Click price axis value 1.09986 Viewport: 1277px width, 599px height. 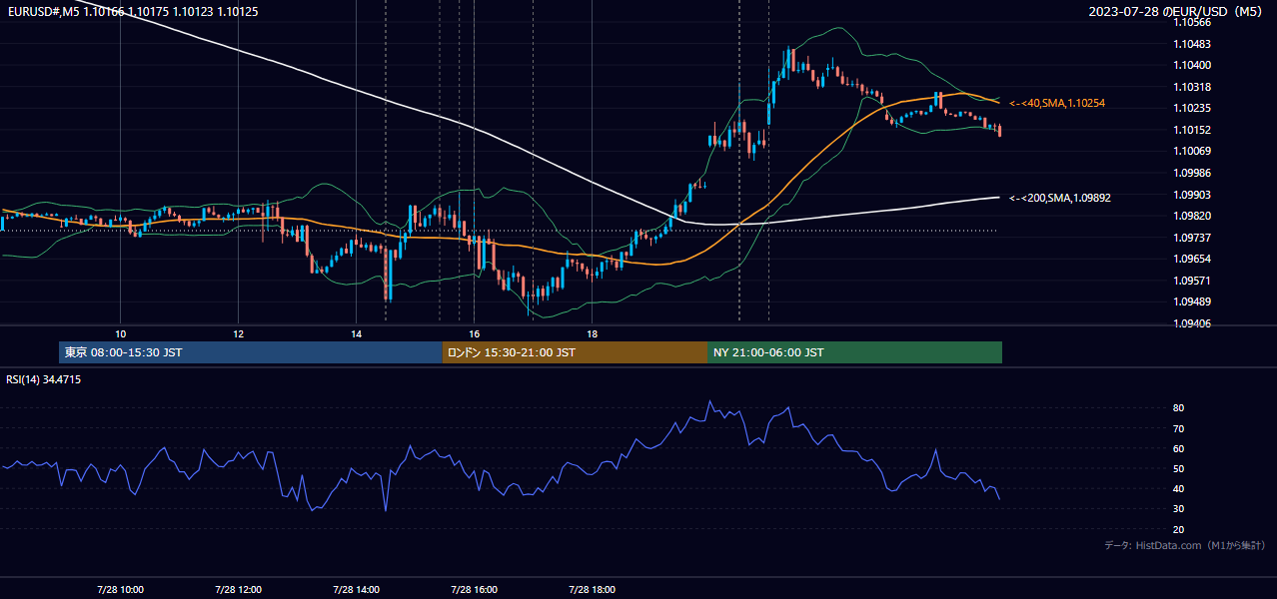pyautogui.click(x=1192, y=173)
